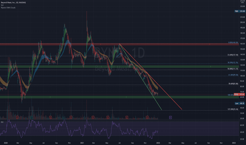The height and width of the screenshot is (145, 246).
Task: Select the green support zone near 117
Action: click(x=119, y=67)
